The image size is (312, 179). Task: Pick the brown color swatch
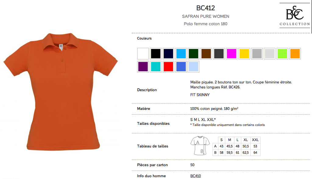coord(206,54)
